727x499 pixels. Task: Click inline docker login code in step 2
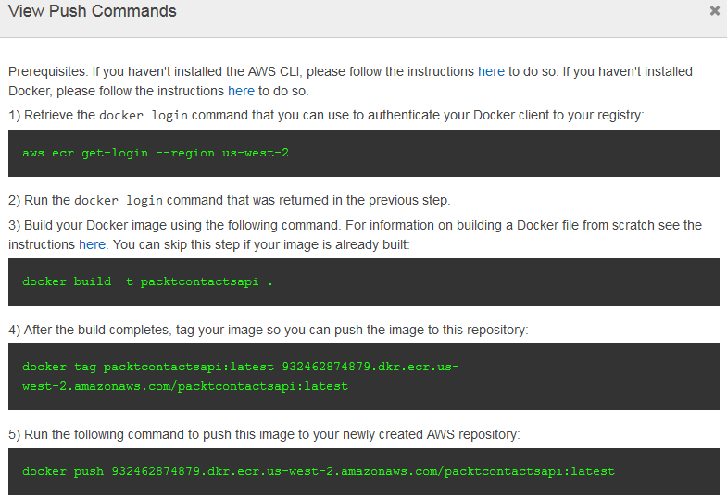point(119,201)
